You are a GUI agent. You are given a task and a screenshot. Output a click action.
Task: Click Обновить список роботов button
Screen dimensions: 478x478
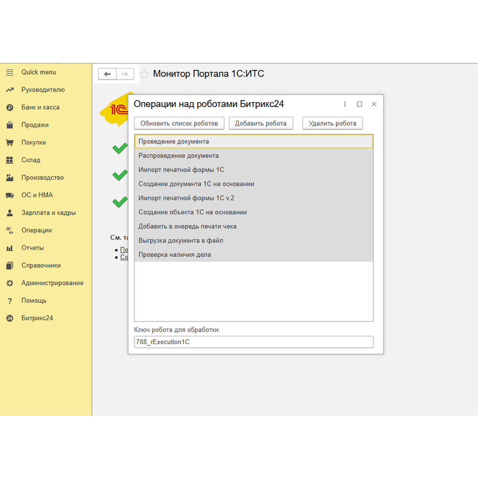pyautogui.click(x=179, y=124)
